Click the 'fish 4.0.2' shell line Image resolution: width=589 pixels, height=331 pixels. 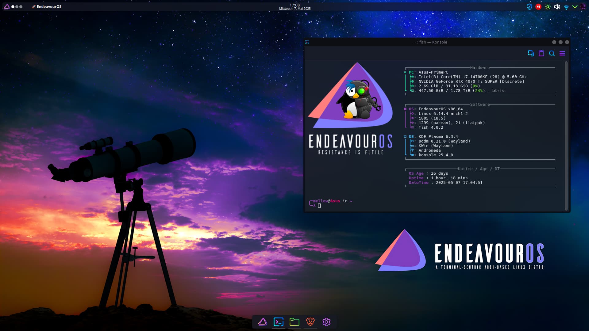[431, 127]
